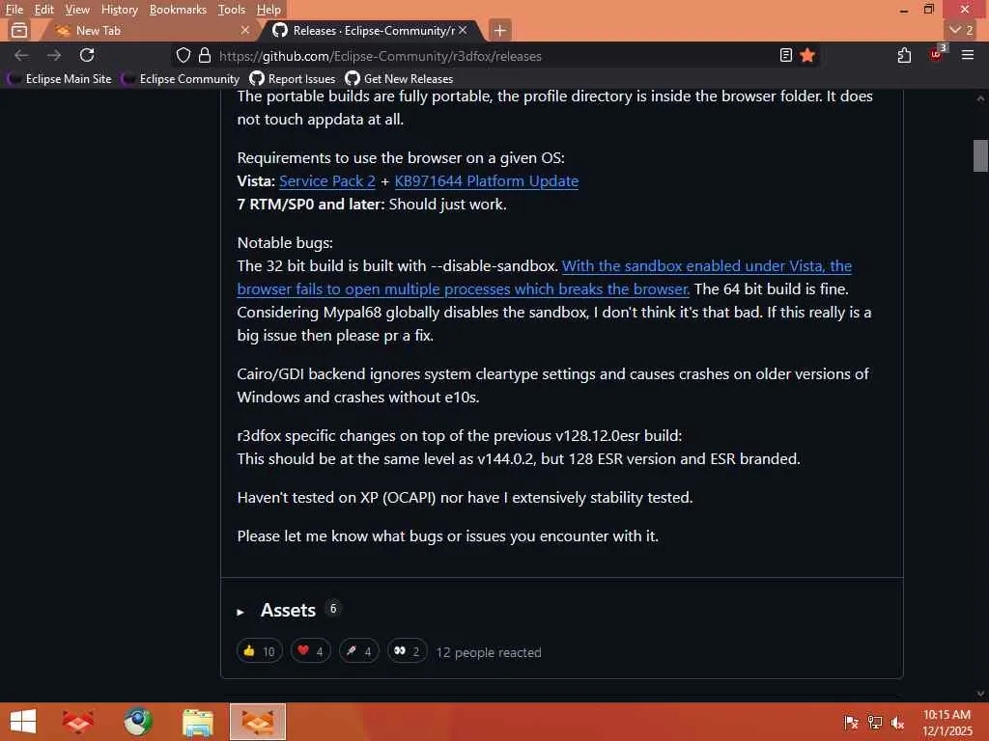Open tracking protection shield icon
This screenshot has width=989, height=741.
tap(183, 55)
